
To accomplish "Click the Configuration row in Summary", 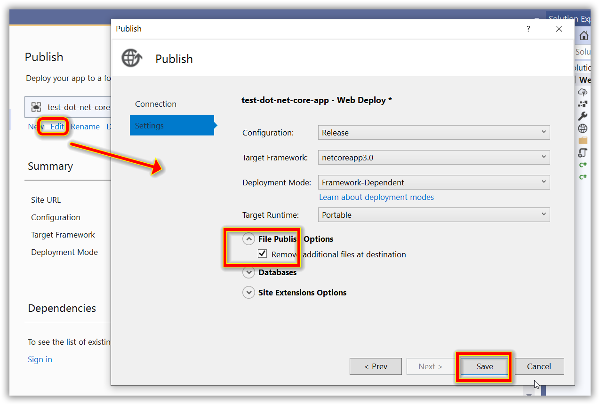I will 56,217.
